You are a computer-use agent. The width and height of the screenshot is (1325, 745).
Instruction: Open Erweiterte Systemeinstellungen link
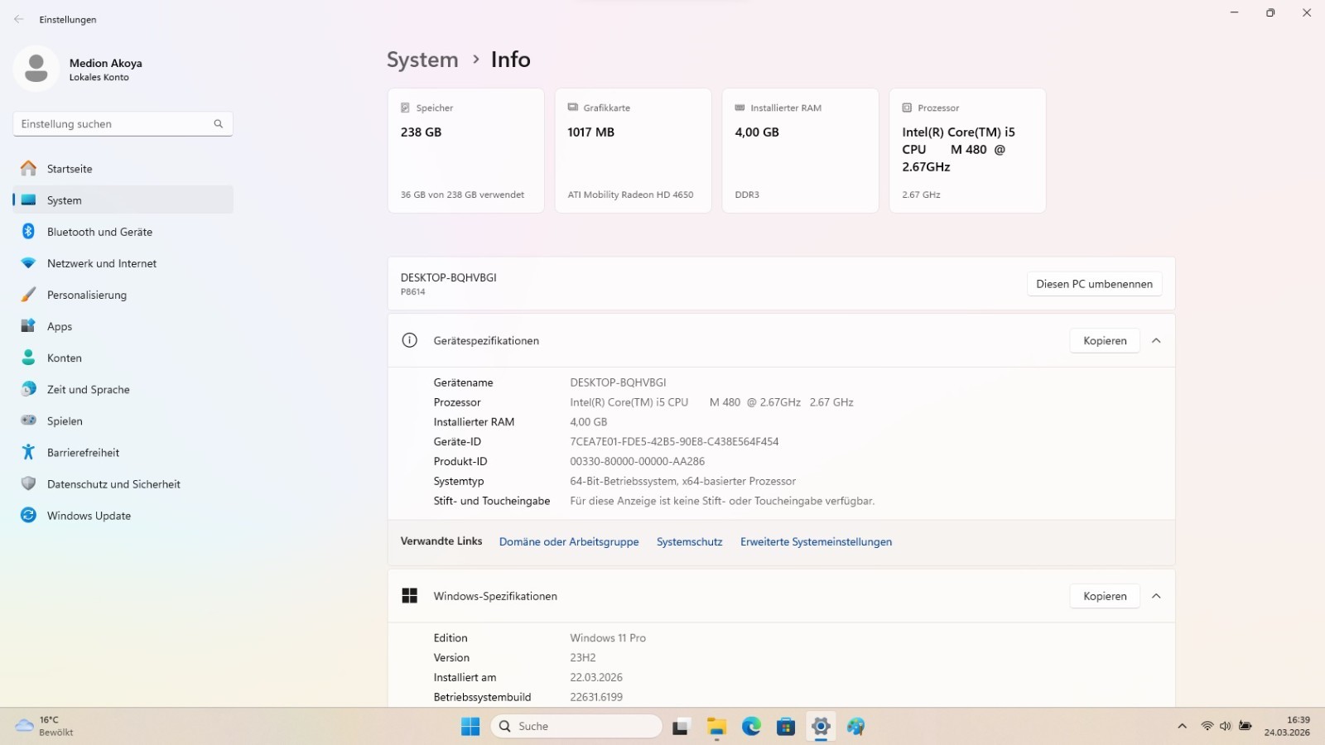(816, 542)
